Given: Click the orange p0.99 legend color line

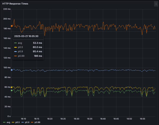Looking at the screenshot, I should point(32,122).
